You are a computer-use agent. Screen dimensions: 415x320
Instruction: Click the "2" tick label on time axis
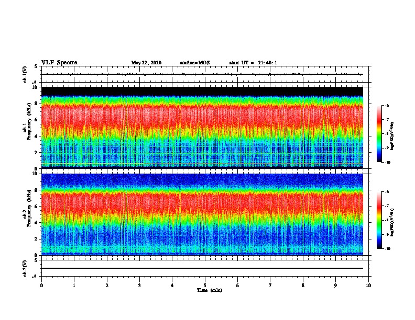point(107,285)
